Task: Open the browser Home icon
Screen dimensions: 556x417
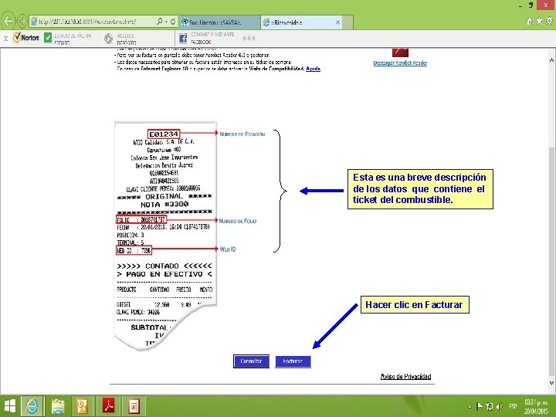Action: (x=530, y=22)
